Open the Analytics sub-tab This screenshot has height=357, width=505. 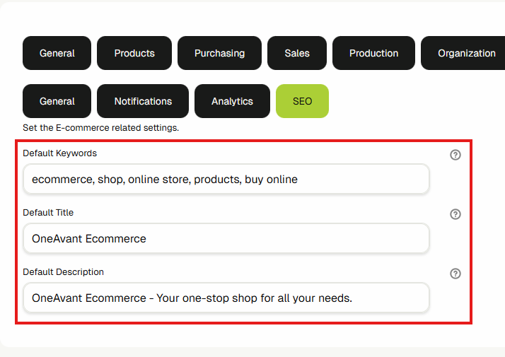click(x=232, y=101)
